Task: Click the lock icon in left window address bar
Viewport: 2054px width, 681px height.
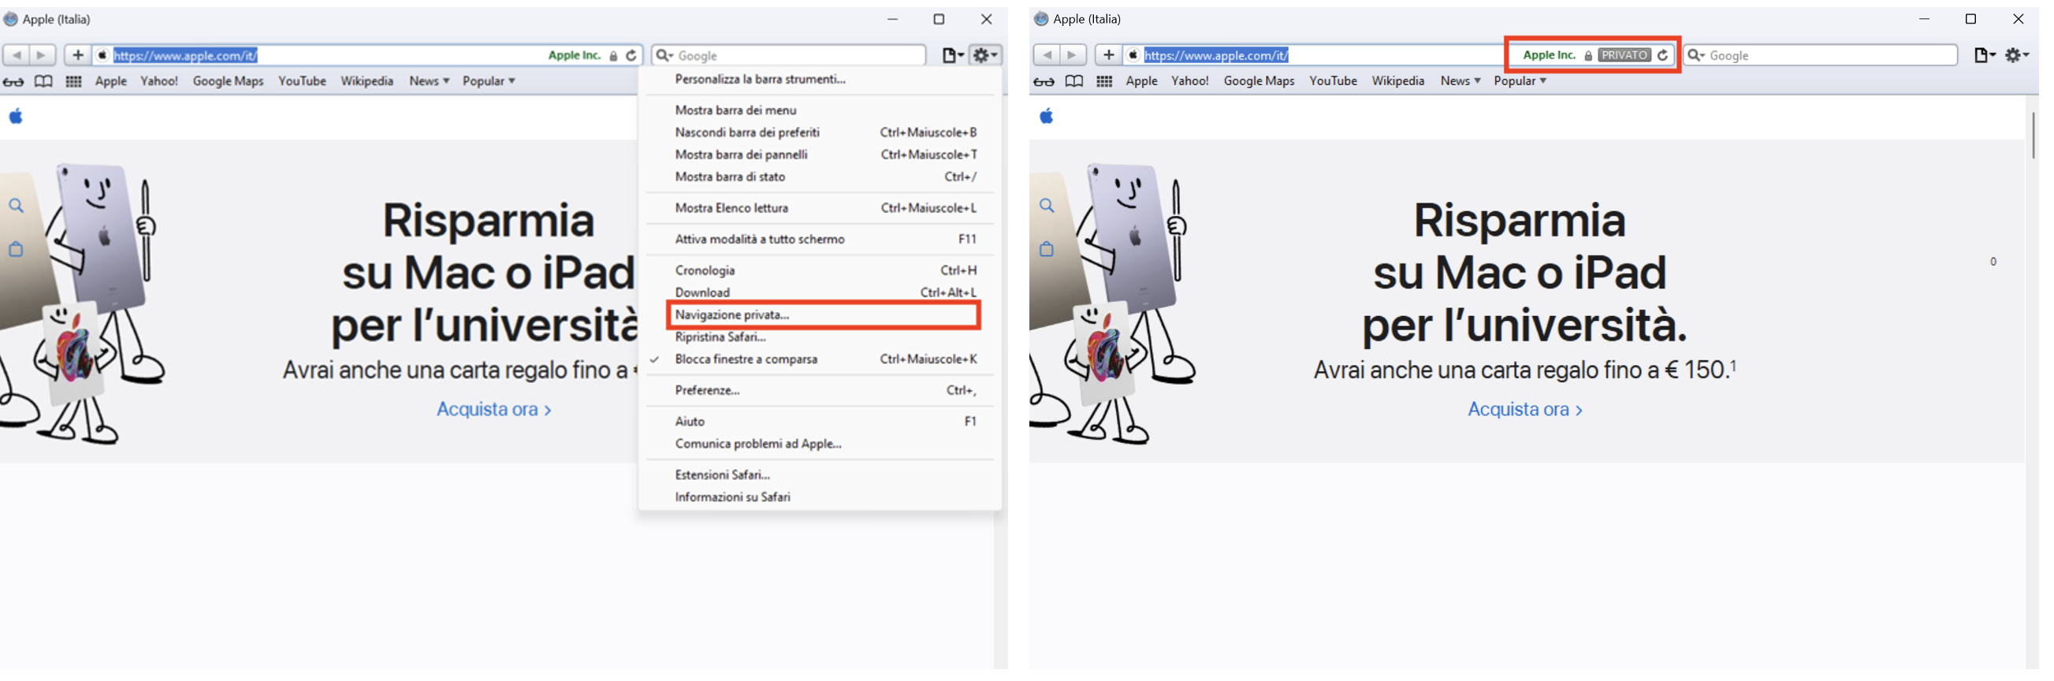Action: [613, 56]
